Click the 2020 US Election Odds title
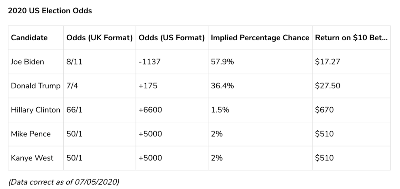 [x=50, y=11]
